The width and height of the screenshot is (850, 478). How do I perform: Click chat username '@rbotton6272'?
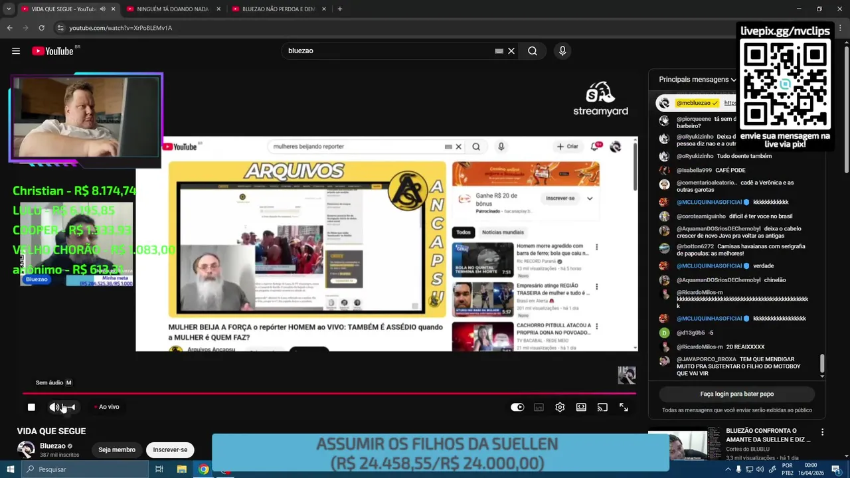[695, 246]
